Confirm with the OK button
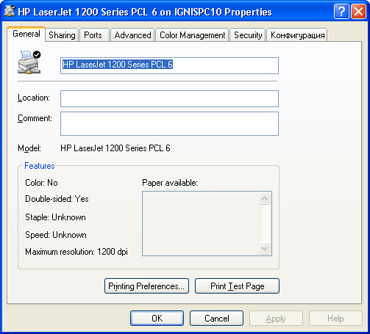The image size is (370, 334). pyautogui.click(x=157, y=319)
